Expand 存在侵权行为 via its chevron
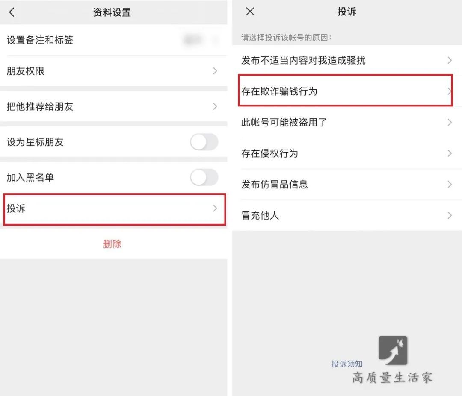Image resolution: width=462 pixels, height=396 pixels. tap(450, 153)
